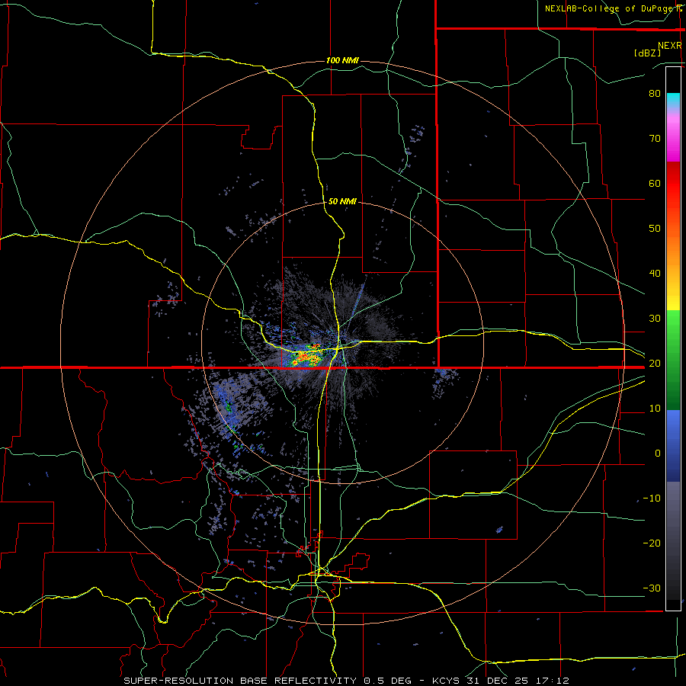Click the KCYS 31 DEC 25 17:12 timestamp
This screenshot has height=686, width=686.
click(501, 681)
